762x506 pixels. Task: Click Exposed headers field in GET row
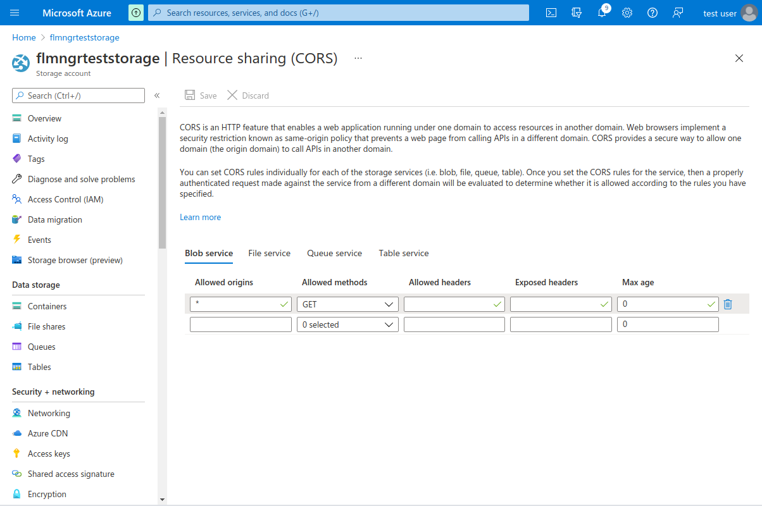click(x=561, y=304)
